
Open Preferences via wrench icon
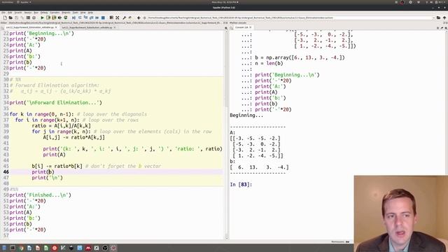[125, 17]
